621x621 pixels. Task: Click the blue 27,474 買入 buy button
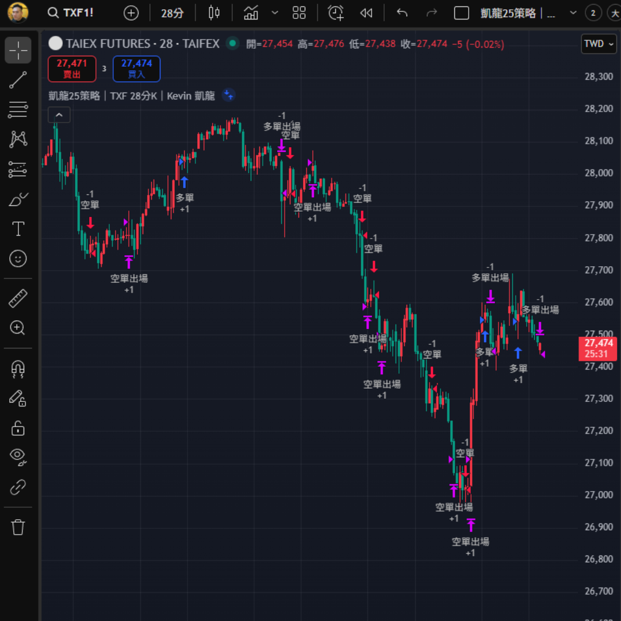pos(136,68)
